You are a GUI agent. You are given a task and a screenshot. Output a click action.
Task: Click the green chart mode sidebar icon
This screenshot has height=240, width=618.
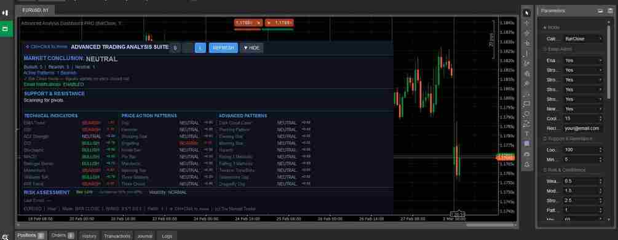click(x=6, y=29)
